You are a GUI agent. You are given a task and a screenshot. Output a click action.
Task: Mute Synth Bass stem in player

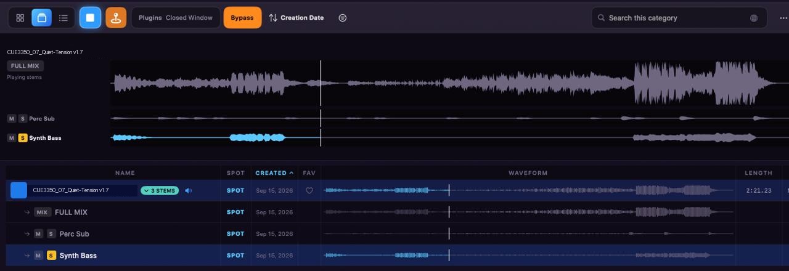click(12, 138)
